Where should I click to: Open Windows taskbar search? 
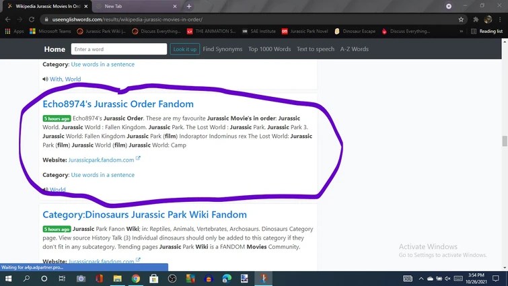click(x=26, y=279)
